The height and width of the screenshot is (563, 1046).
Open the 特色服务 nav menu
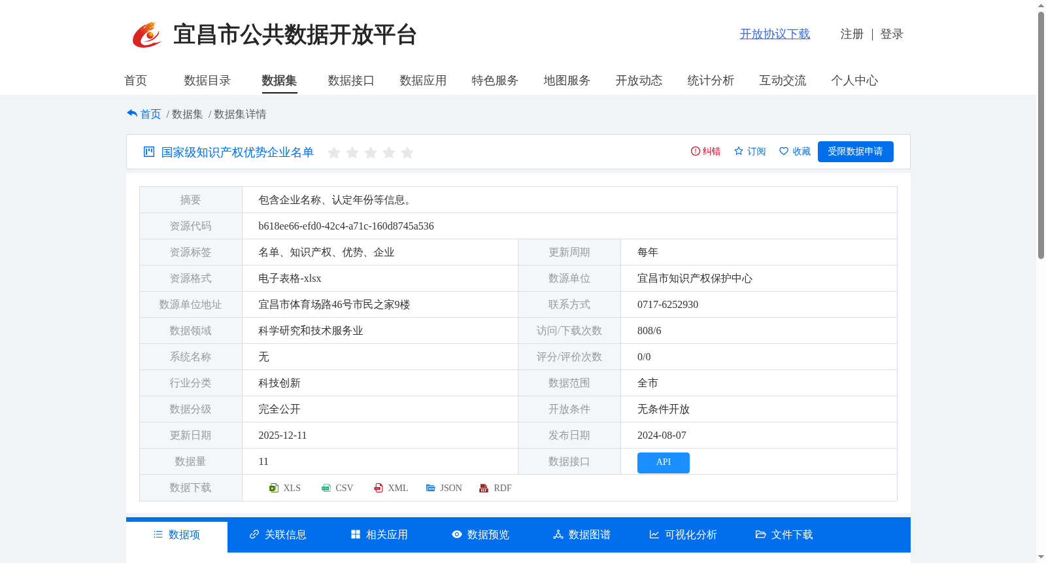pos(495,80)
